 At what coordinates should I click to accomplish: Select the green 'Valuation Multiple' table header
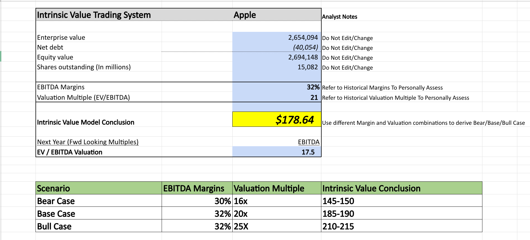click(x=277, y=188)
